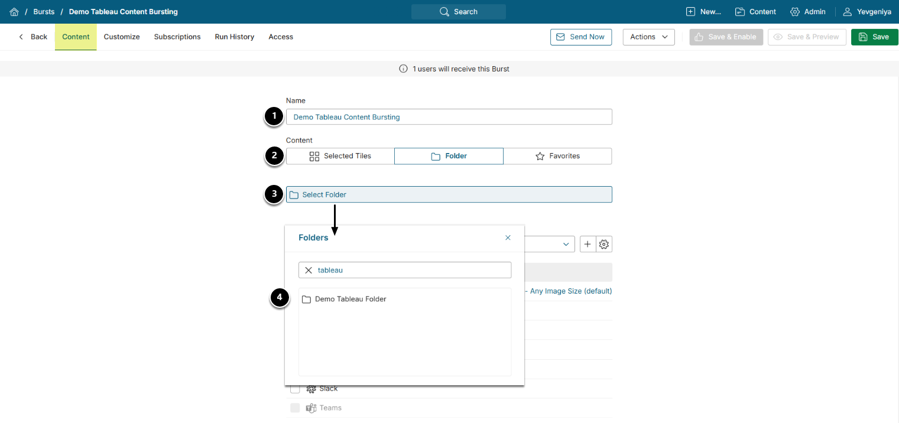Switch to the Access tab

point(281,37)
